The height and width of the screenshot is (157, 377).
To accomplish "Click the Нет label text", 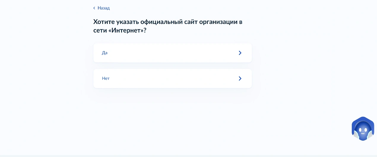I will pyautogui.click(x=106, y=78).
